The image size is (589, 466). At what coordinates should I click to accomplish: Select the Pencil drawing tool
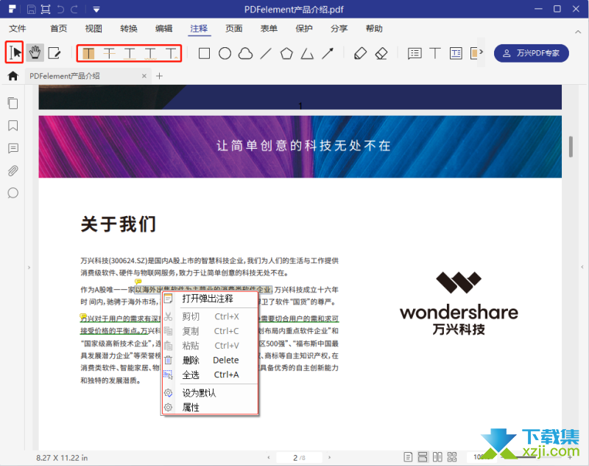click(x=360, y=53)
